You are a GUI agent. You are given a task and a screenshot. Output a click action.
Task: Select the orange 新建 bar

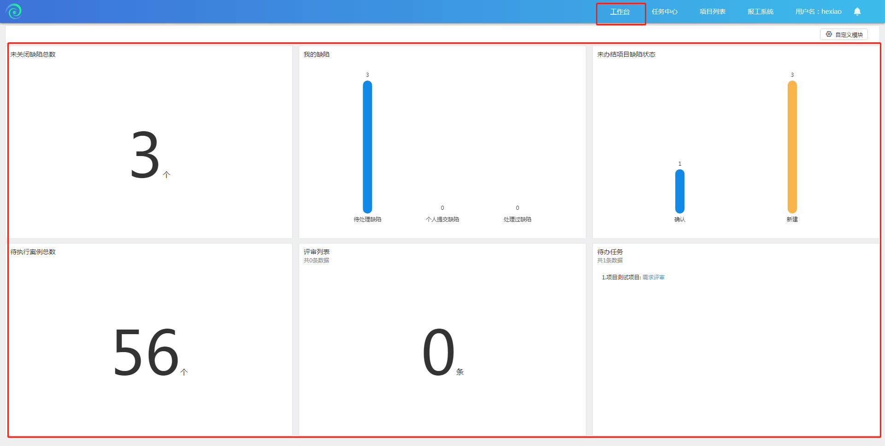coord(792,147)
